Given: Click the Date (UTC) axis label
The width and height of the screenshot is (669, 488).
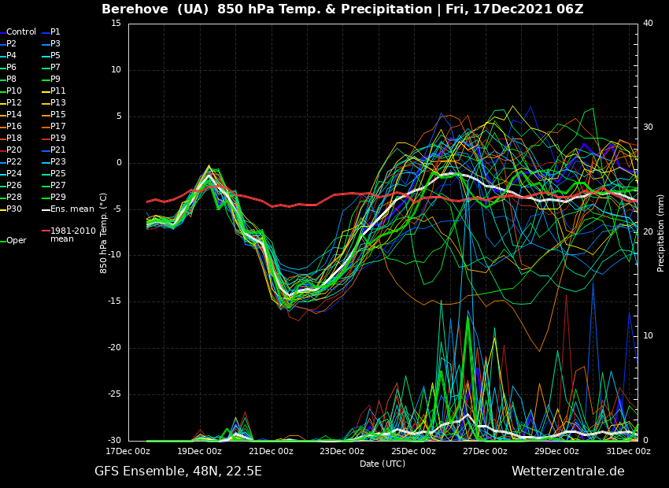Looking at the screenshot, I should 383,464.
